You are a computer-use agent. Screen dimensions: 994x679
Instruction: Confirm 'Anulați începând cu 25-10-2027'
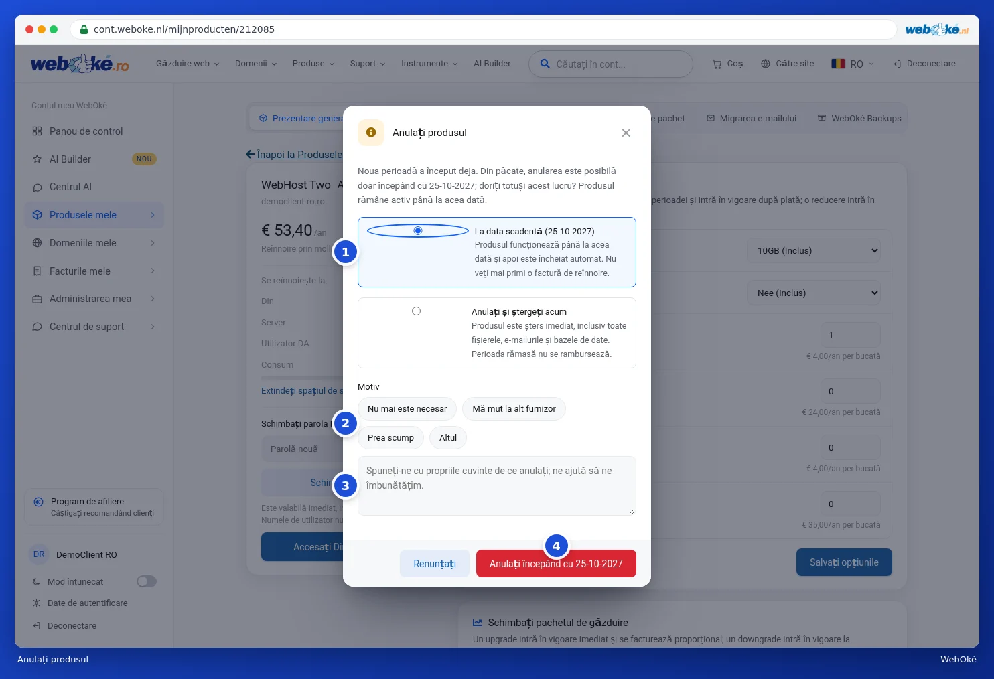coord(556,564)
